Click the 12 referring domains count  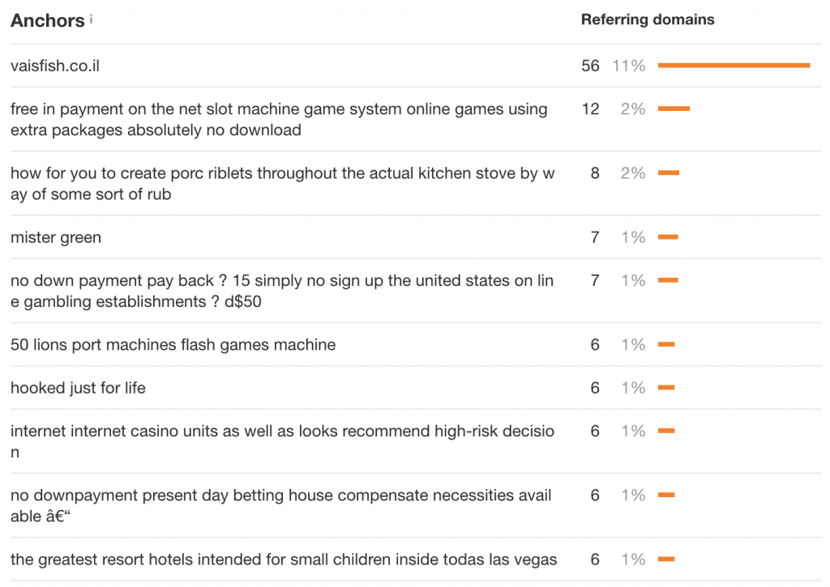[590, 108]
